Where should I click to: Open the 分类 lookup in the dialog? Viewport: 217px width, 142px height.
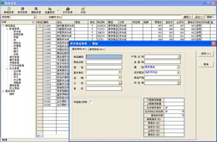(x=120, y=83)
